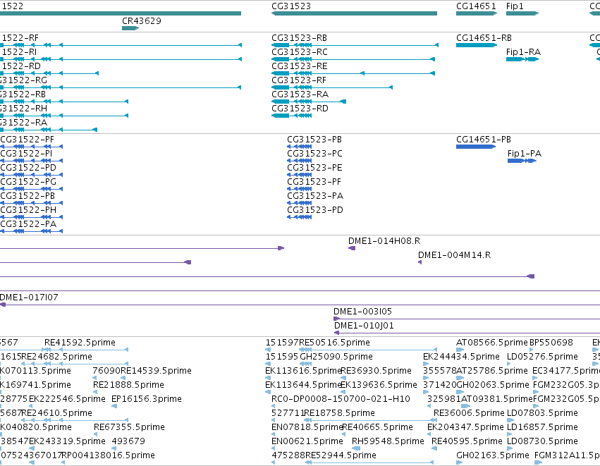This screenshot has width=600, height=466.
Task: Select the CG14651 gene arrow glyph
Action: coord(477,13)
